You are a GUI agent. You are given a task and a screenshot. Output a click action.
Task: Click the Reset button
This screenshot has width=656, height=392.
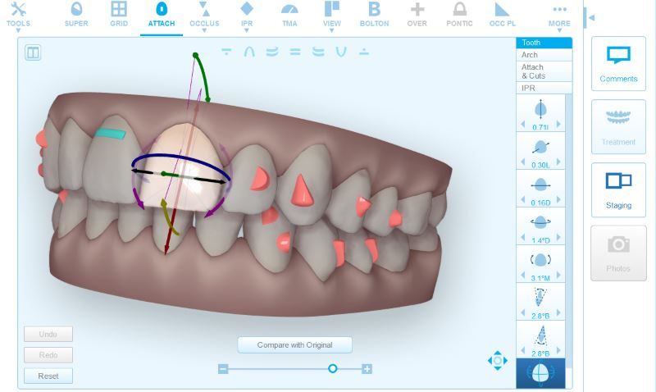point(48,376)
